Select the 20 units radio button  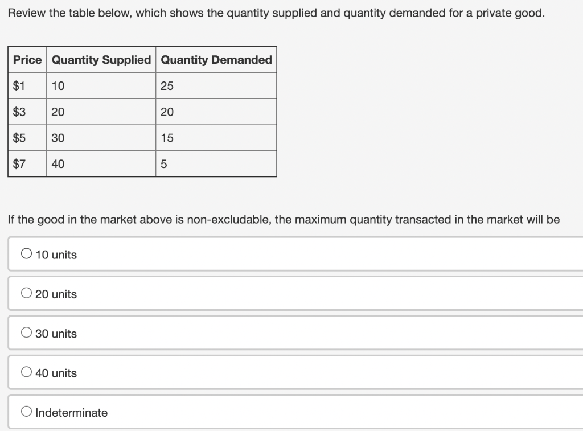click(x=26, y=293)
